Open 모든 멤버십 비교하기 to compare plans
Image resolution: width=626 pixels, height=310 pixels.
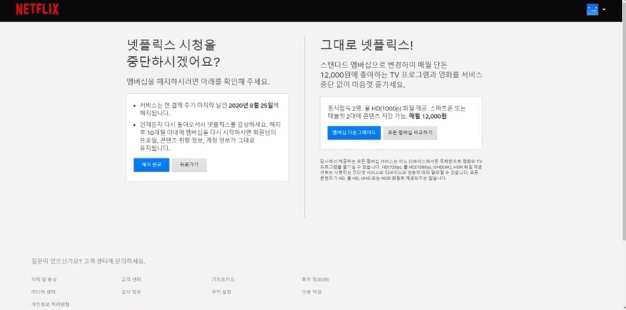pos(410,133)
